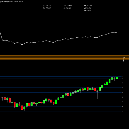This screenshot has width=129, height=129.
Task: Click the 66 price axis label
Action: tap(123, 88)
